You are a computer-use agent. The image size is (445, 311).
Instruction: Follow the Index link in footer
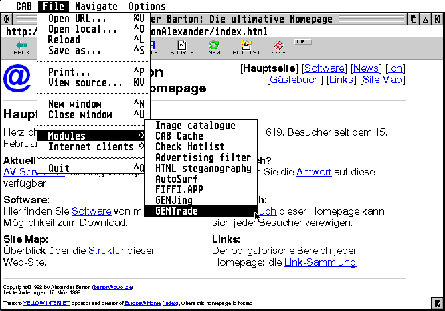pyautogui.click(x=170, y=304)
